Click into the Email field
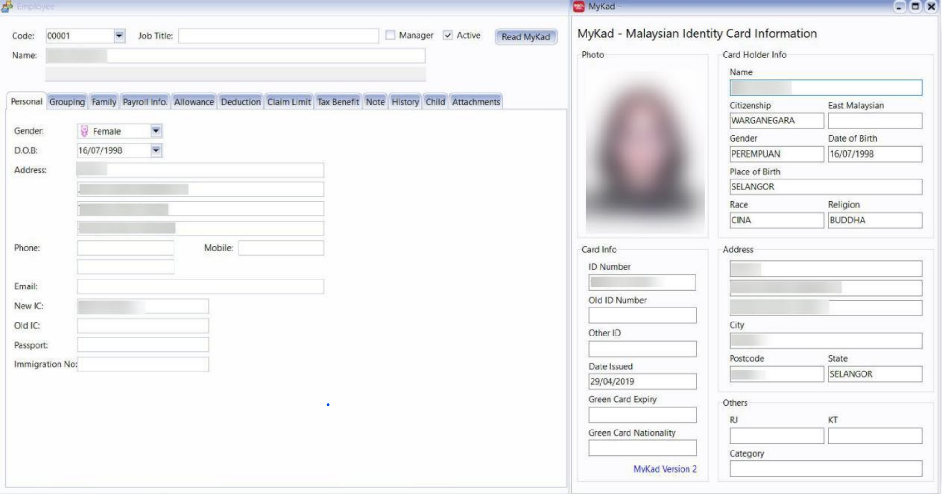The image size is (942, 494). coord(200,286)
